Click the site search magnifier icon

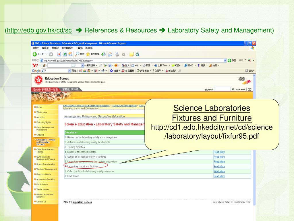pyautogui.click(x=233, y=89)
